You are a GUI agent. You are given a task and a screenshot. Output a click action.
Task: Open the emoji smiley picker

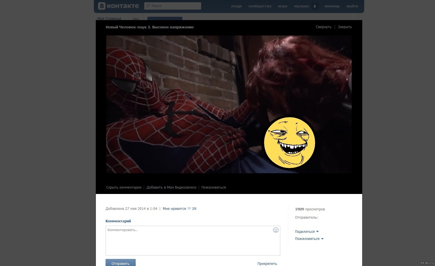tap(275, 230)
